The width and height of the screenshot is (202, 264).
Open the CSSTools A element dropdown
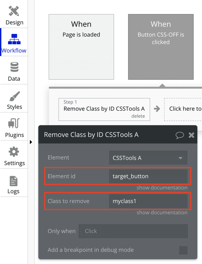pos(148,158)
